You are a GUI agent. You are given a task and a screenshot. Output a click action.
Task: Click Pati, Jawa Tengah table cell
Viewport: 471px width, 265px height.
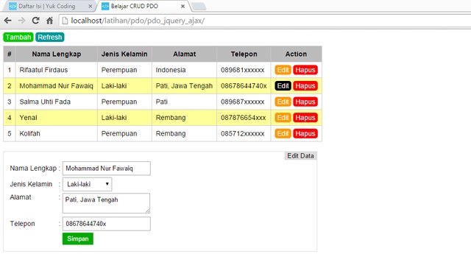pos(184,86)
